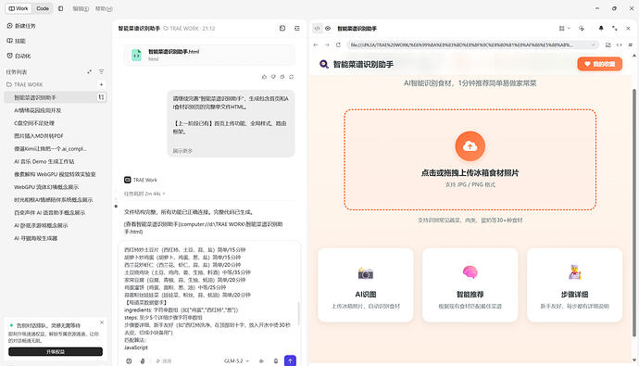Image resolution: width=639 pixels, height=366 pixels.
Task: Click the history clock icon below input
Action: (x=129, y=361)
